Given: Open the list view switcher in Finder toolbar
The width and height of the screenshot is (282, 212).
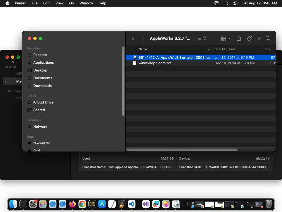Looking at the screenshot, I should [x=201, y=38].
